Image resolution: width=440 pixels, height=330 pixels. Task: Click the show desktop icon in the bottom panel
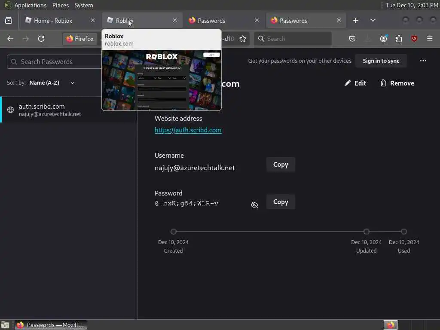(5, 325)
